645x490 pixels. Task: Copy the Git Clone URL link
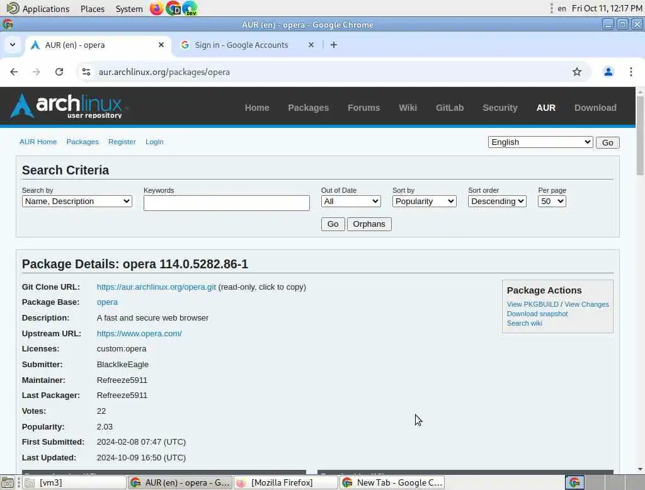coord(156,287)
